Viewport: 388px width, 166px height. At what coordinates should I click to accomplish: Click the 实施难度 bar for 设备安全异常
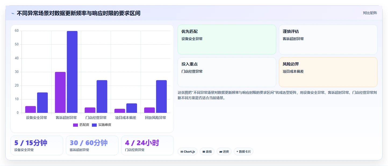point(42,103)
